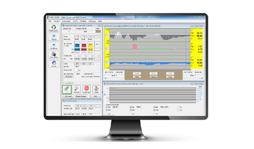
Task: Click the water Change (%) stepper
Action: tap(79, 70)
